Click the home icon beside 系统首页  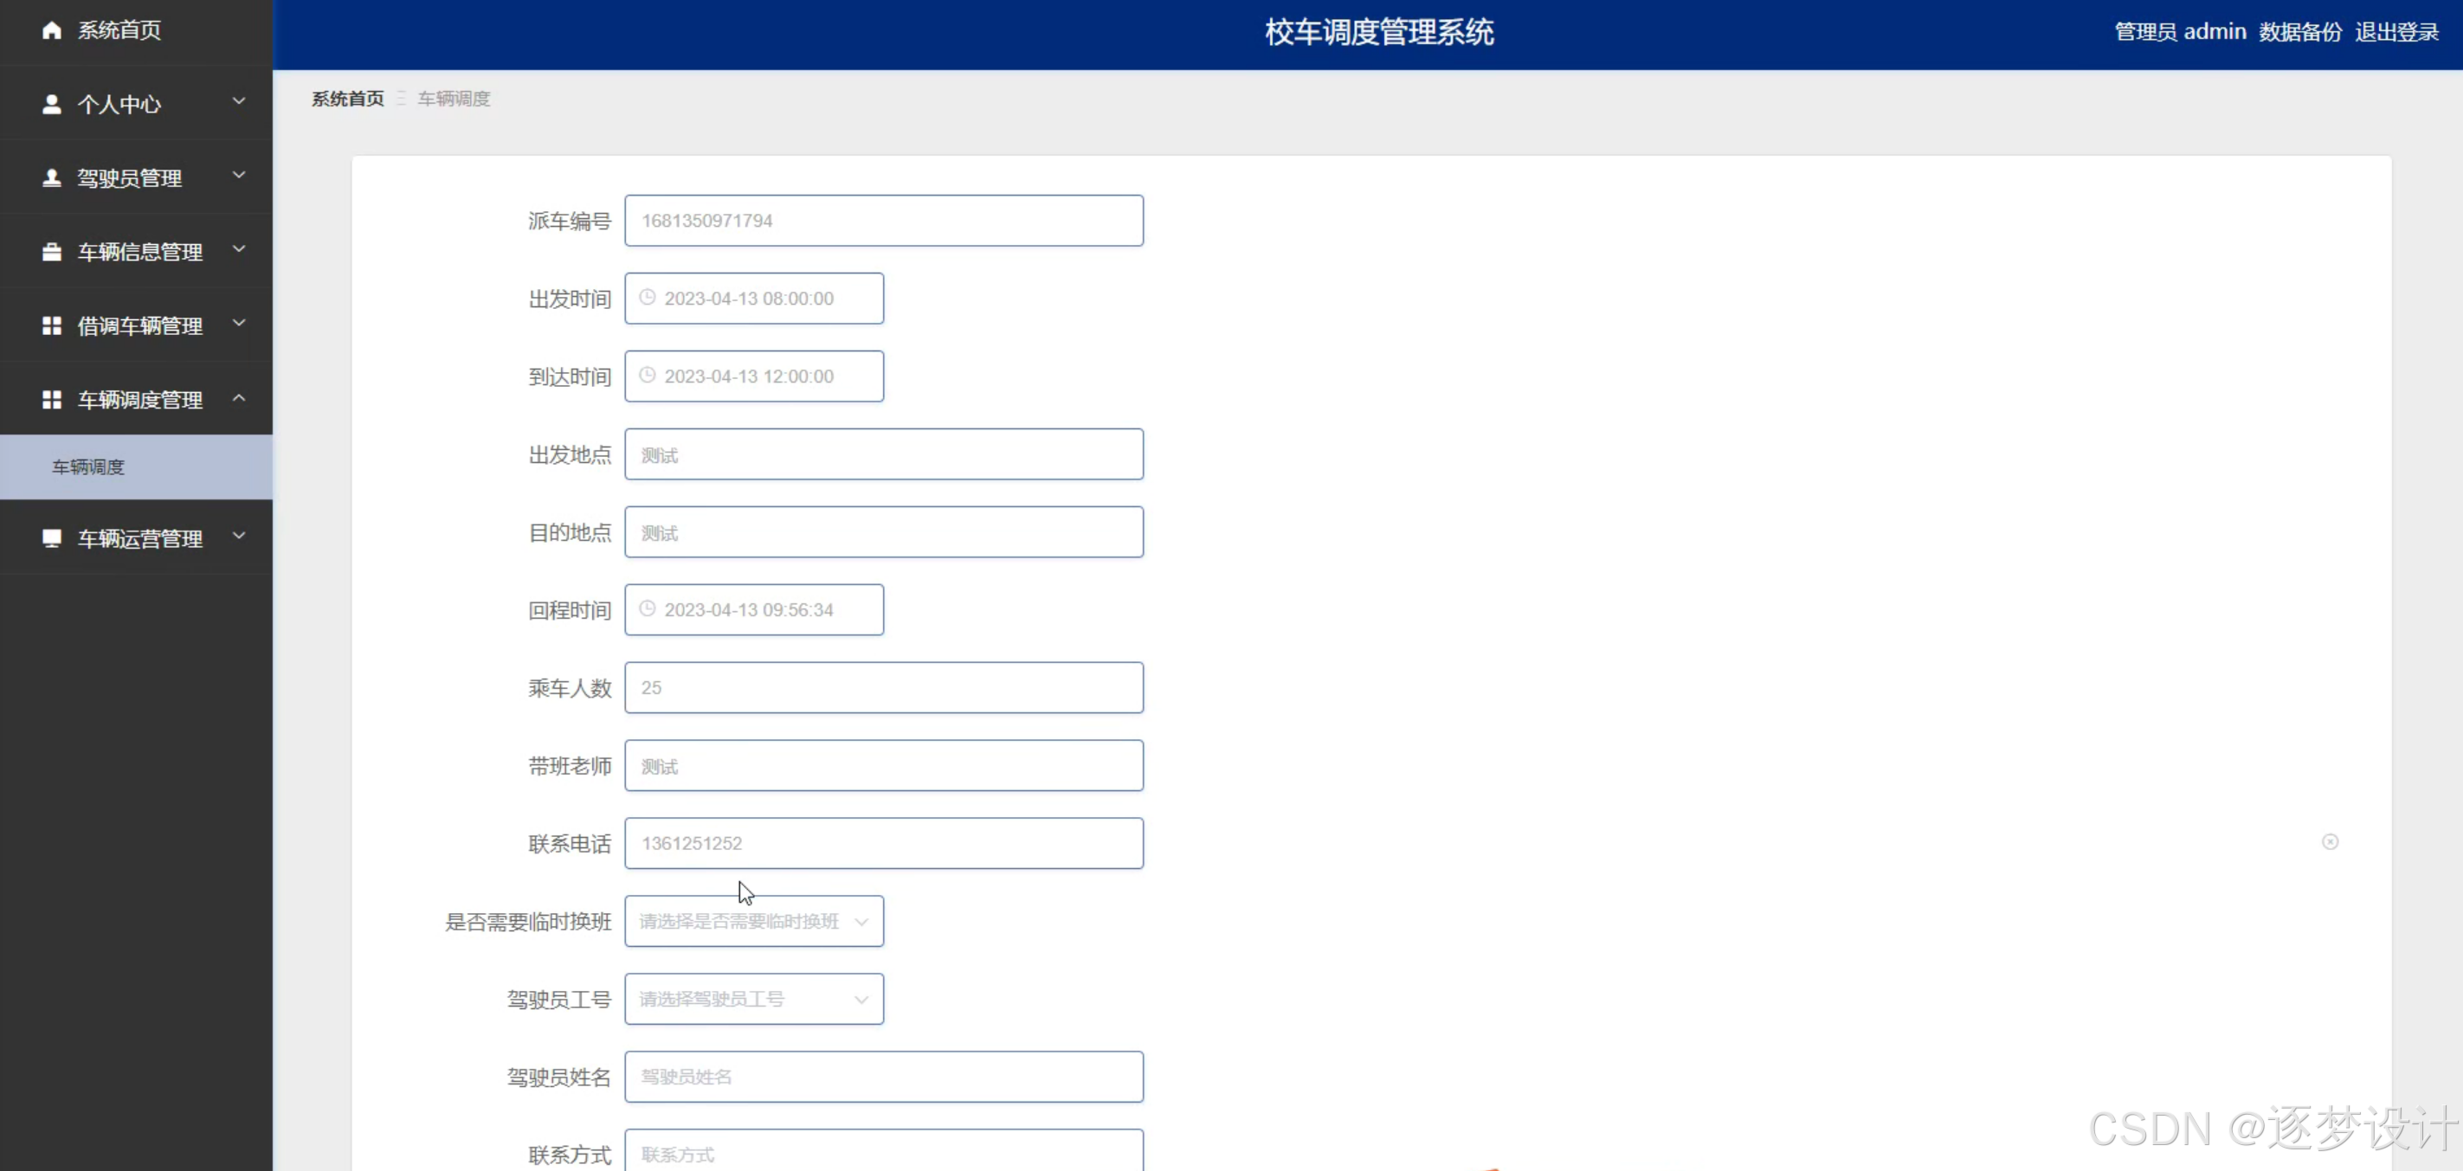click(x=52, y=30)
